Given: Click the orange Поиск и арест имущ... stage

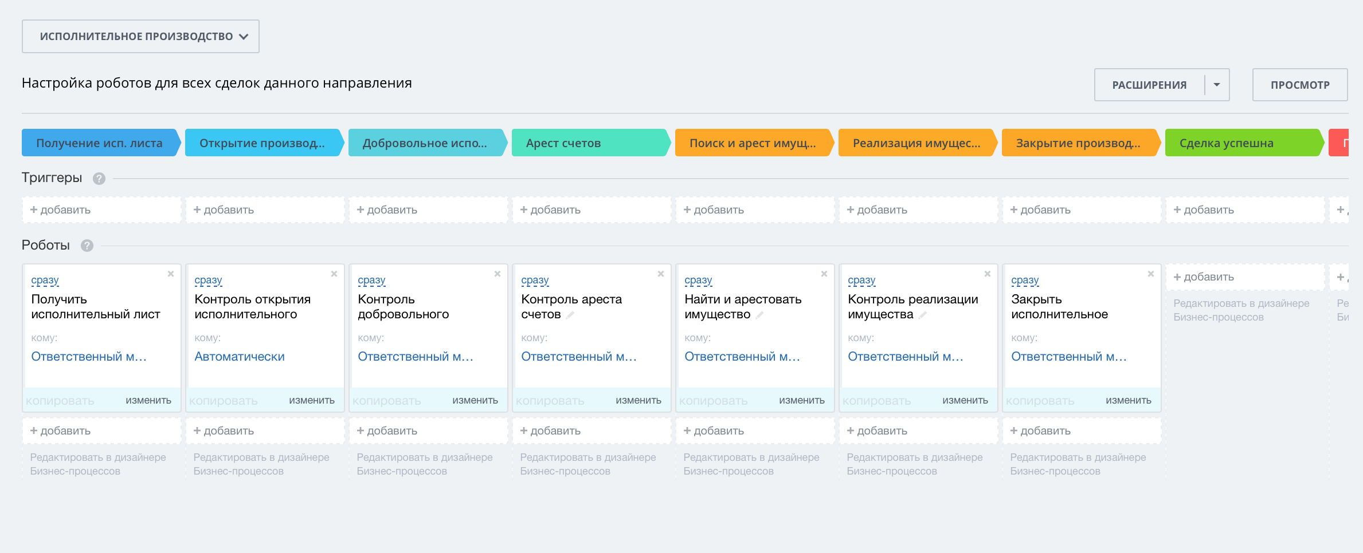Looking at the screenshot, I should tap(753, 143).
